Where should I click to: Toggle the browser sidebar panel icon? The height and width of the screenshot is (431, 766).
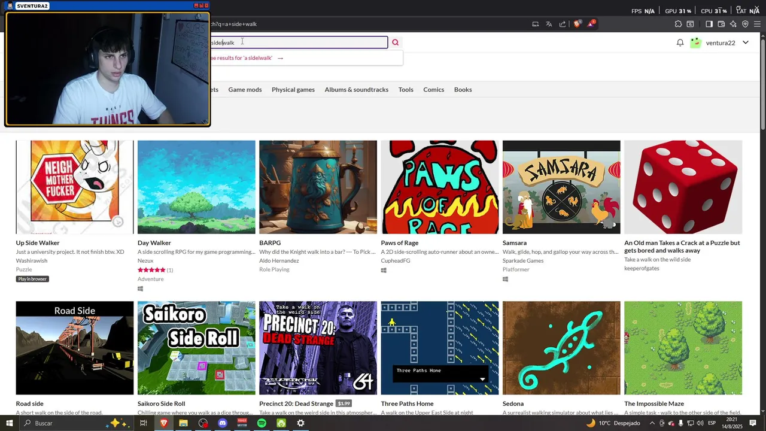pos(709,24)
